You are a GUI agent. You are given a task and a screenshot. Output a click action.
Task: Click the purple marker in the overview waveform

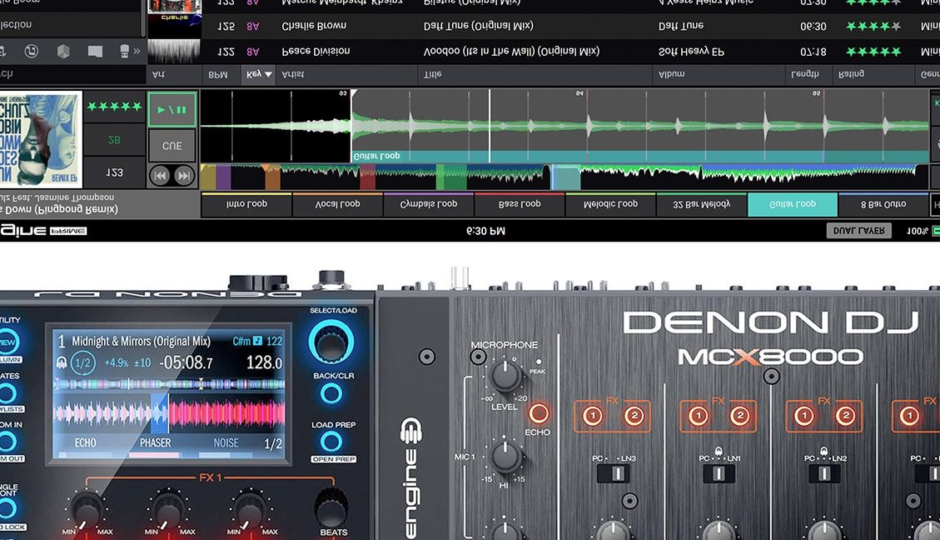coord(223,177)
